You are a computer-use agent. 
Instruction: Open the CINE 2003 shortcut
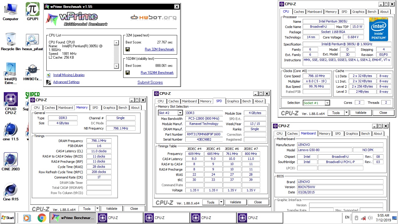click(x=10, y=162)
